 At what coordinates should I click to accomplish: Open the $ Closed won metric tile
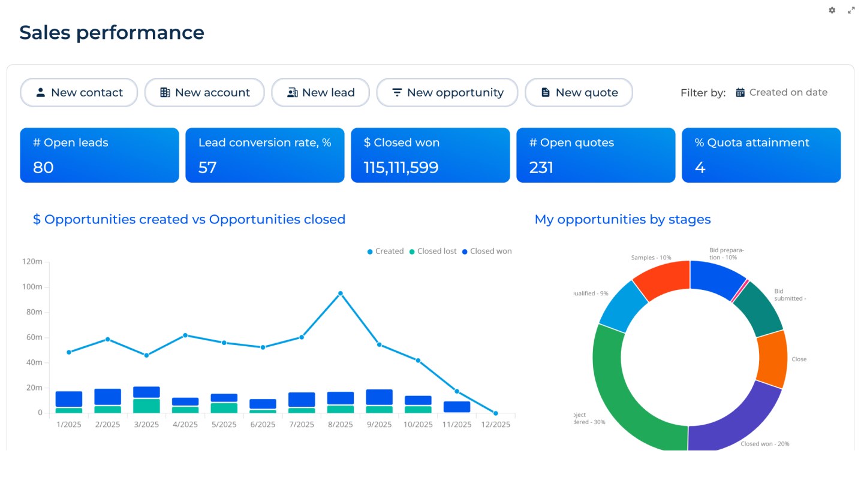coord(431,155)
